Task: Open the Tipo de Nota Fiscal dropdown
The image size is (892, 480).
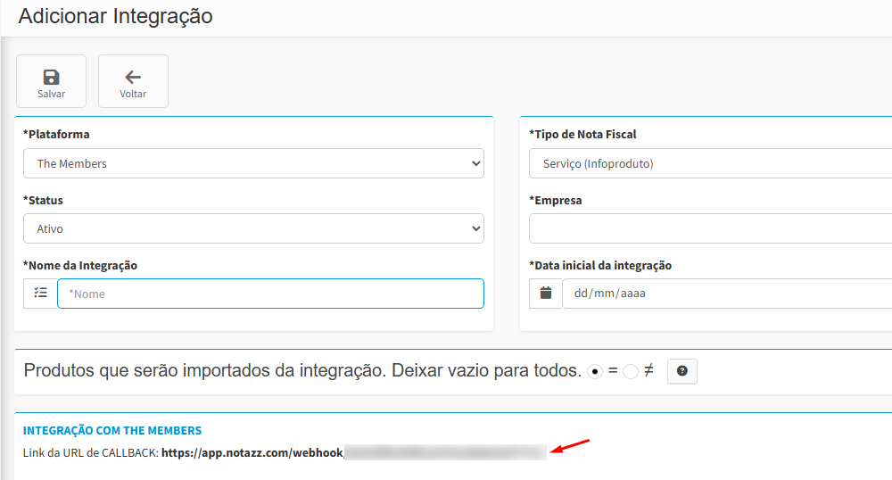Action: coord(710,163)
